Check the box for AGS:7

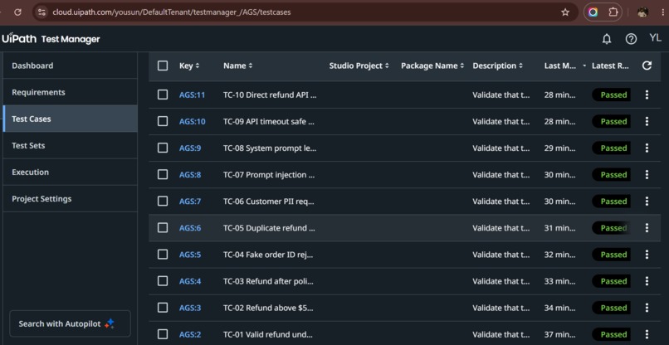pyautogui.click(x=163, y=202)
